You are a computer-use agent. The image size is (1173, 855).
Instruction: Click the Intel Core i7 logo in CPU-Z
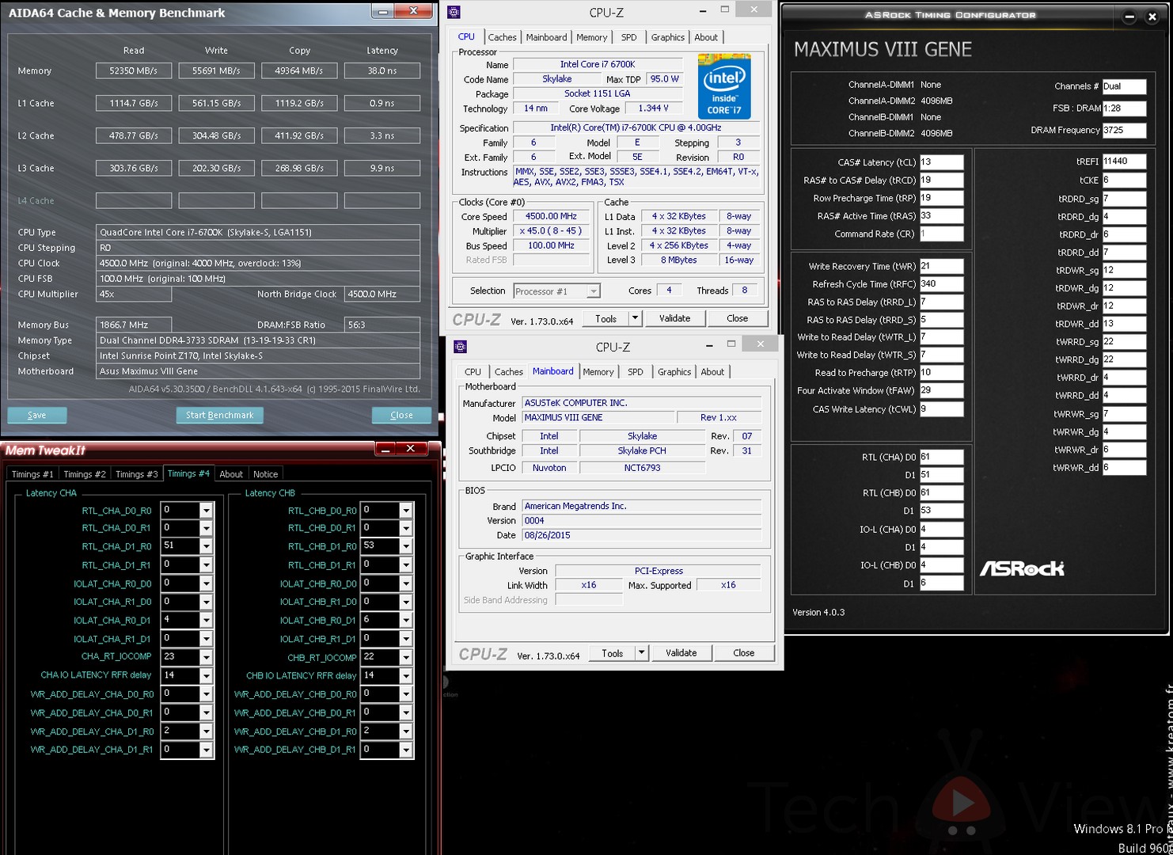coord(724,86)
